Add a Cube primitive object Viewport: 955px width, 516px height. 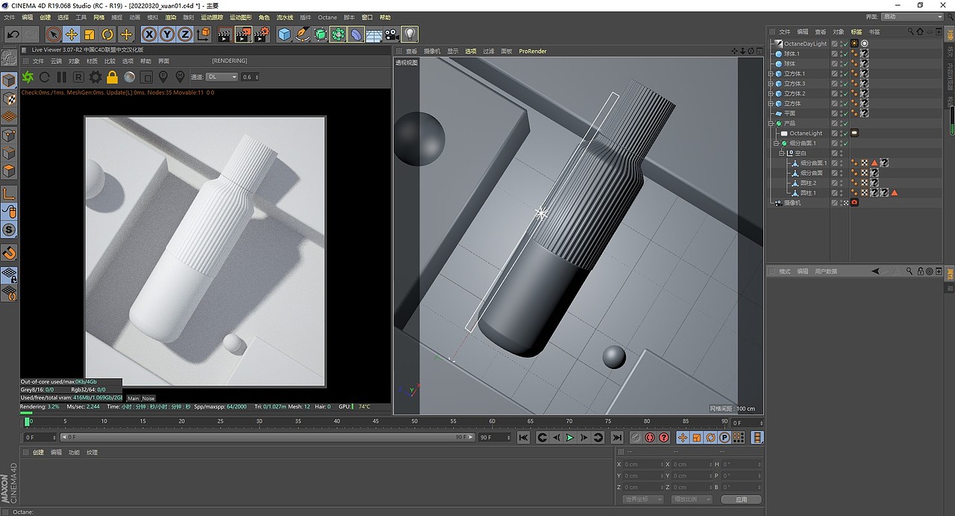tap(284, 34)
